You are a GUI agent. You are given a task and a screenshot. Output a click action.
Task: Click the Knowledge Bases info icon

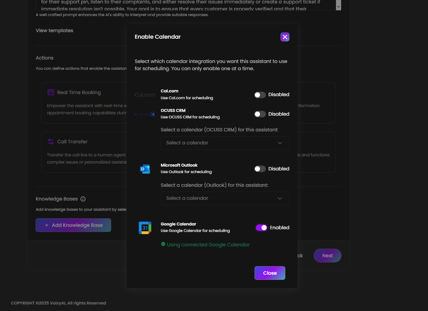[83, 199]
